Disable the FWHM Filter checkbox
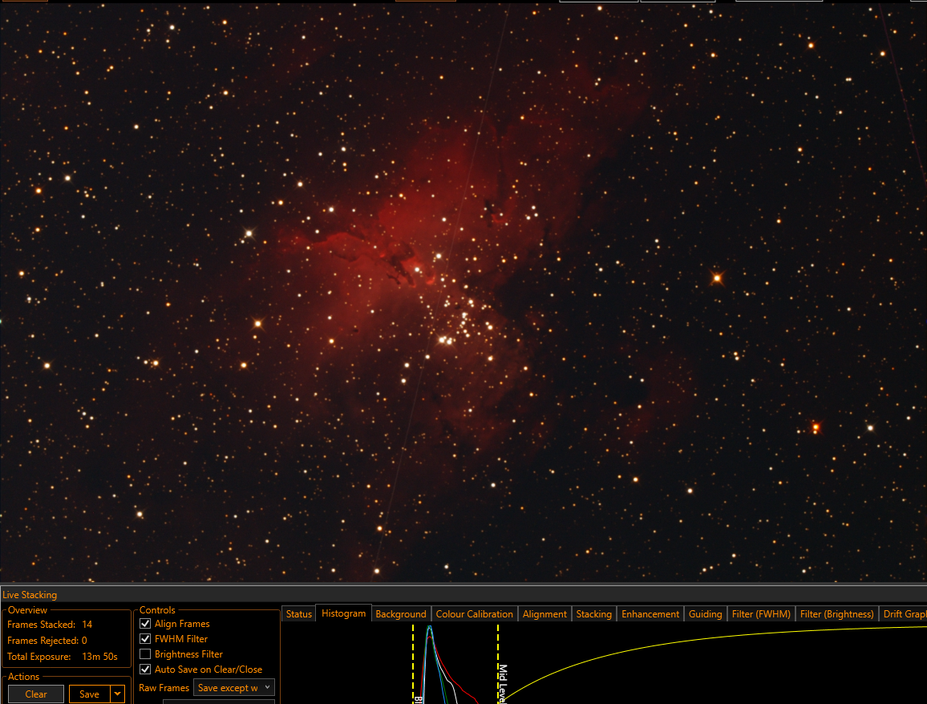Image resolution: width=927 pixels, height=704 pixels. 145,639
